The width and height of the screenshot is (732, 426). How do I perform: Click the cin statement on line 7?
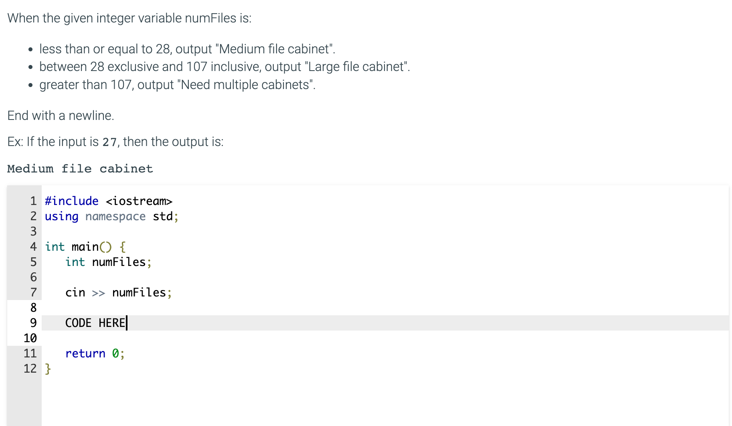(x=119, y=292)
